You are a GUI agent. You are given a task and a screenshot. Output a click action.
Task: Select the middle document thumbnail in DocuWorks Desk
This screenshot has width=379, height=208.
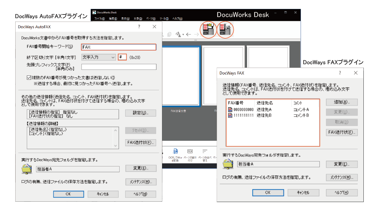tap(223, 76)
